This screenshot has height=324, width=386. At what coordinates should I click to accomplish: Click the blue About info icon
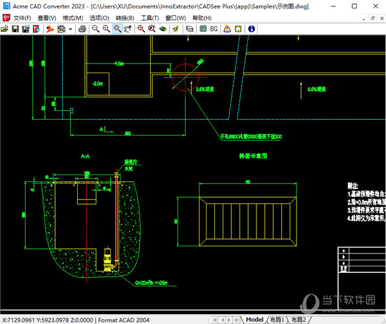pyautogui.click(x=251, y=29)
